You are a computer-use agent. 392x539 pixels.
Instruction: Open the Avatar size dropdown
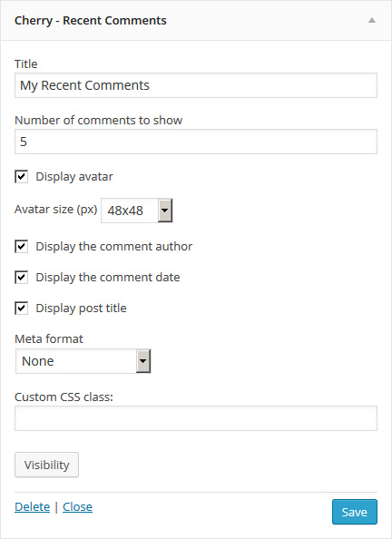coord(136,211)
